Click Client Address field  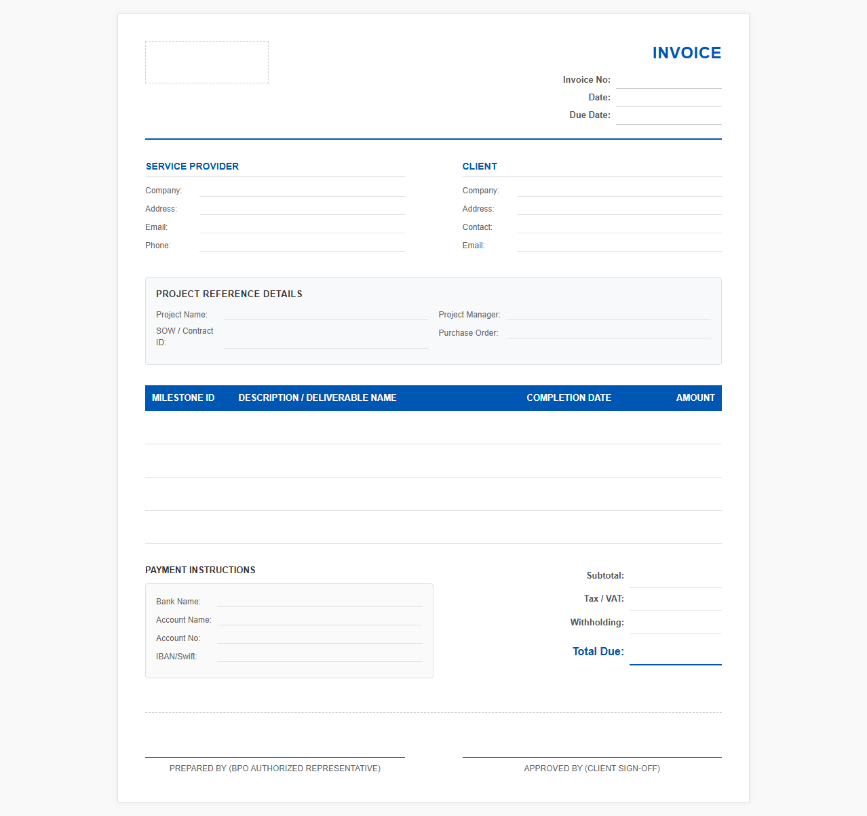619,208
